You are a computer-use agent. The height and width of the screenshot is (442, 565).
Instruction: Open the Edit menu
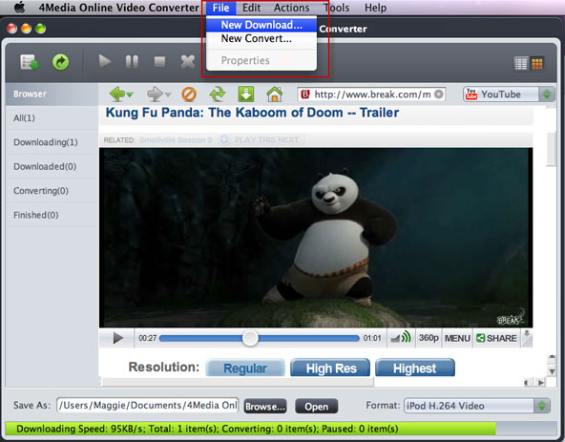click(x=251, y=8)
